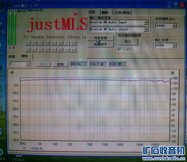Image resolution: width=187 pixels, height=162 pixels.
Task: Select the S6 memory slot button
Action: tap(60, 43)
